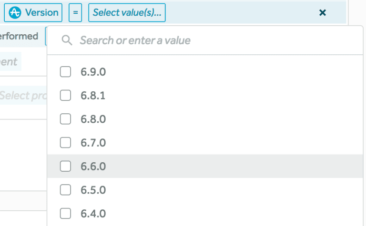Click the partially visible 'performed' label
Viewport: 366px width, 226px height.
click(x=19, y=36)
